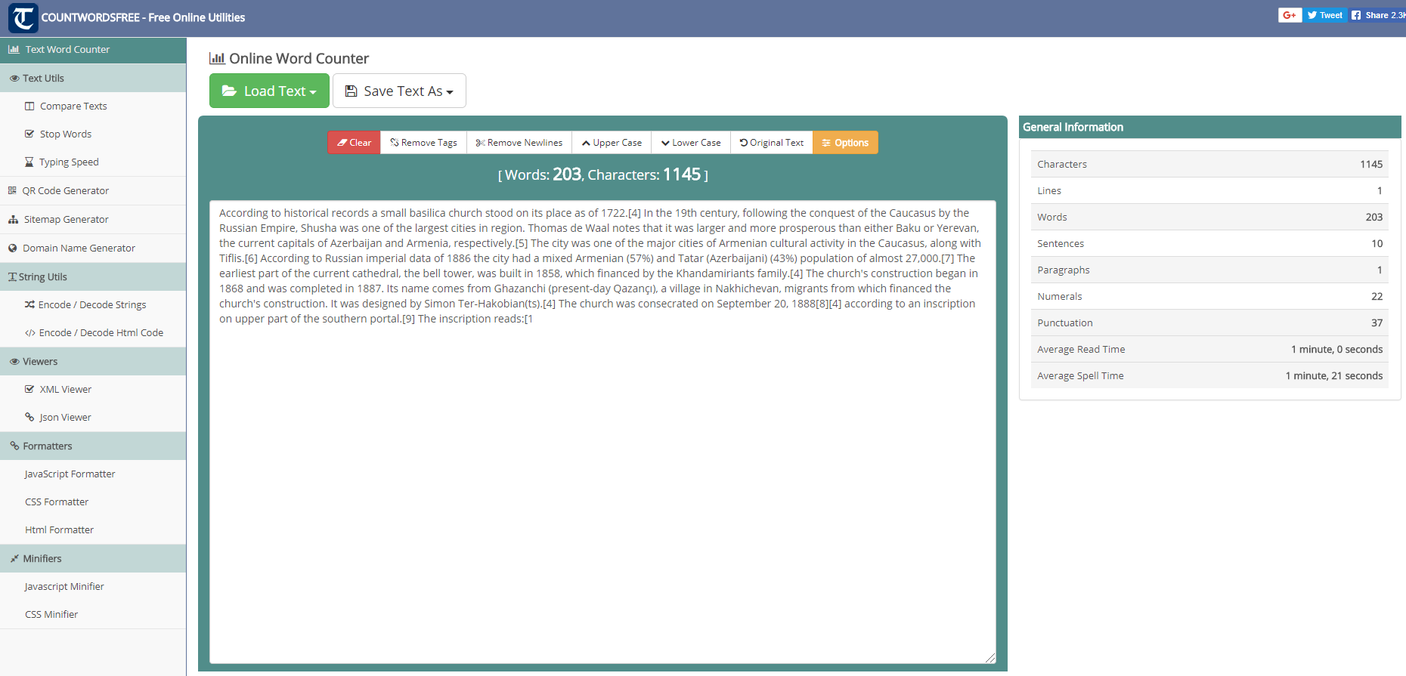Click the text area resize handle
The image size is (1406, 676).
point(990,658)
